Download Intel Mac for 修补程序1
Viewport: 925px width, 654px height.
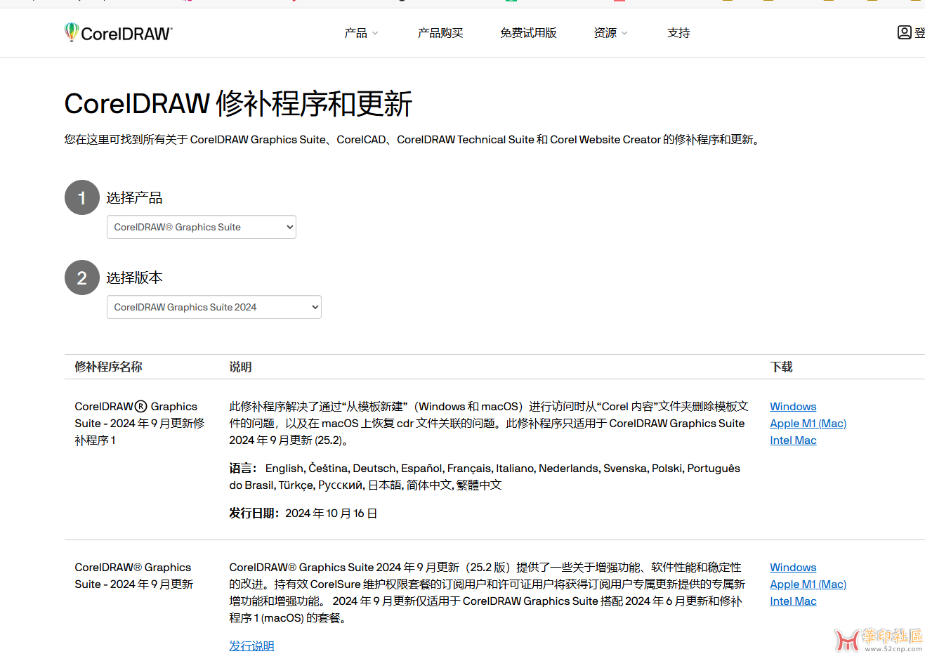(x=793, y=440)
